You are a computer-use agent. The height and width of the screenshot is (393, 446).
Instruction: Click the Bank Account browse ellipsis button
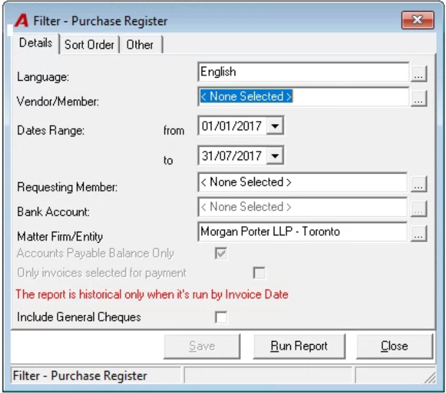coord(419,208)
